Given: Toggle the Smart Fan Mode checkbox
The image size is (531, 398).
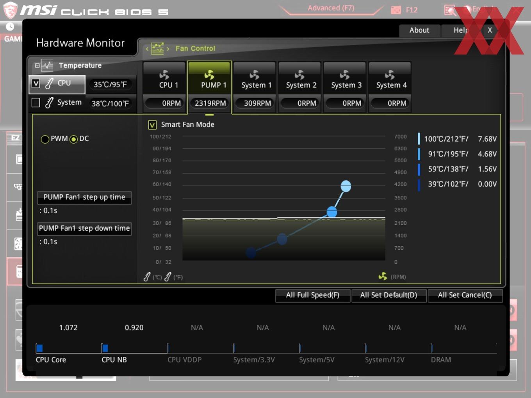Looking at the screenshot, I should pyautogui.click(x=152, y=125).
